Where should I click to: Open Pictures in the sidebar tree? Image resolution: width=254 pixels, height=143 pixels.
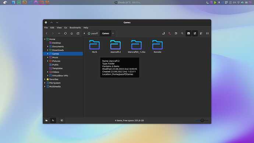click(55, 61)
